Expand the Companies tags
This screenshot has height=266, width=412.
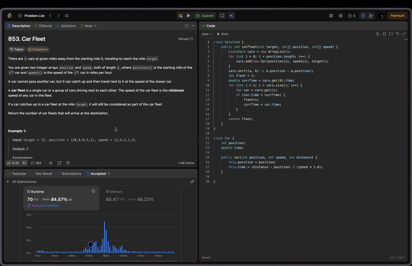point(38,49)
